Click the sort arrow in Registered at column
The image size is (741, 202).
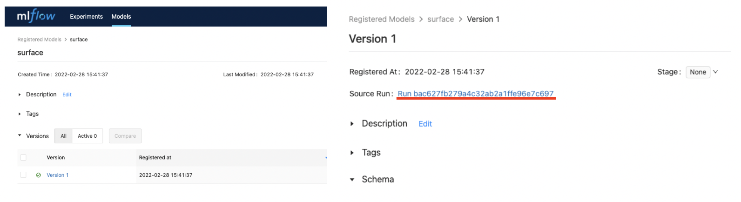pos(325,158)
